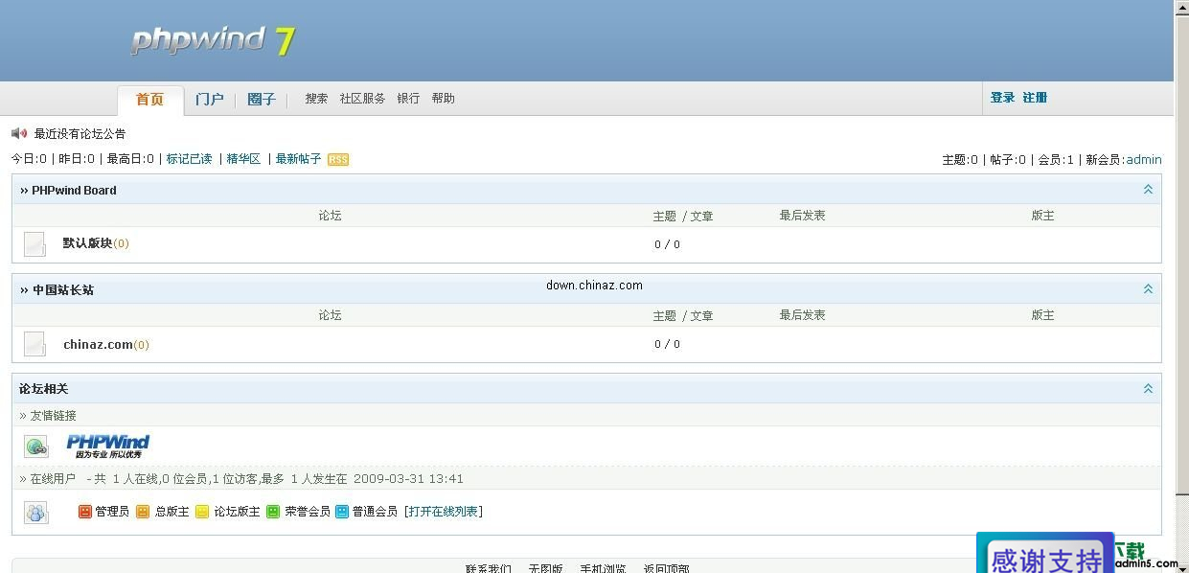
Task: Click the yellow 论坛版主 role icon
Action: [202, 512]
